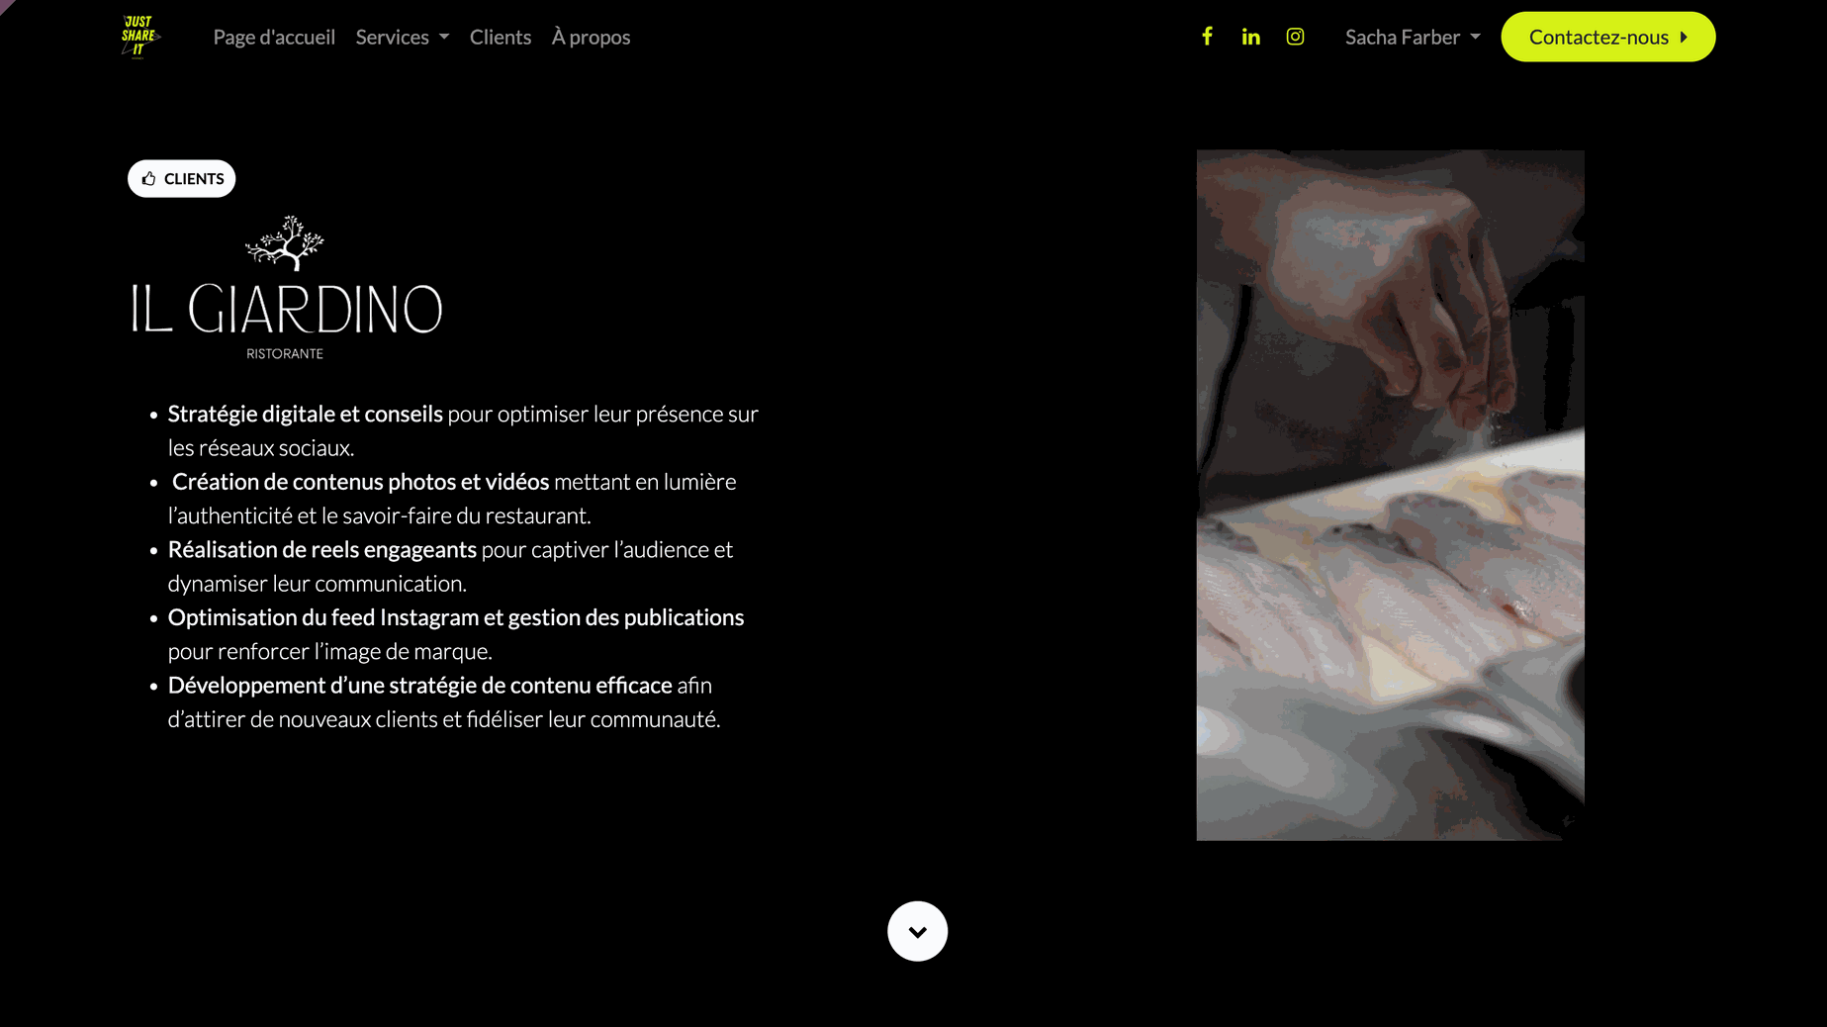The height and width of the screenshot is (1027, 1827).
Task: Click the IL GIARDINO ristorante wordmark
Action: pos(286,320)
